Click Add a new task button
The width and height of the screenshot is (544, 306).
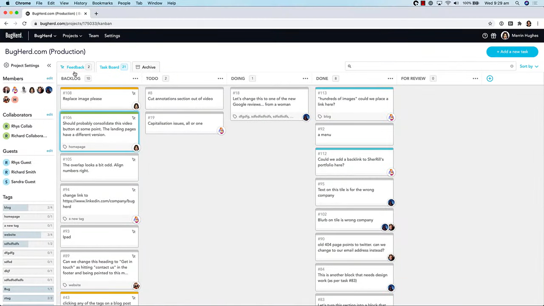coord(512,52)
